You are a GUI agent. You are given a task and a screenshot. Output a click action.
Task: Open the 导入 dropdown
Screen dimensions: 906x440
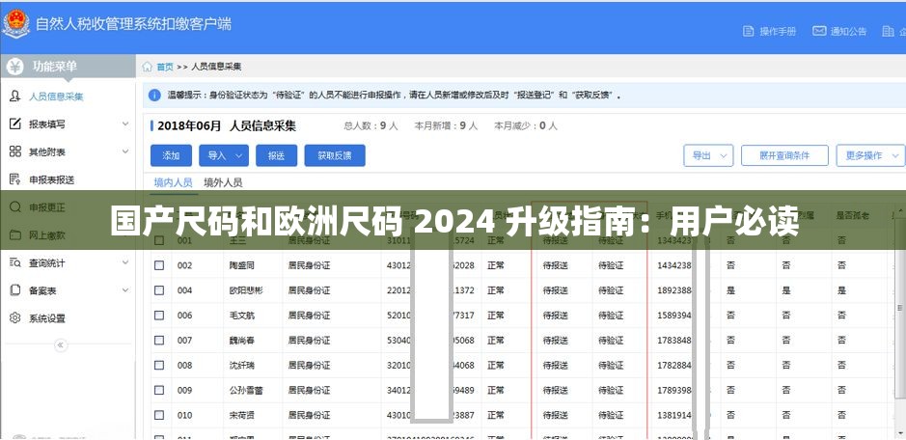click(224, 155)
